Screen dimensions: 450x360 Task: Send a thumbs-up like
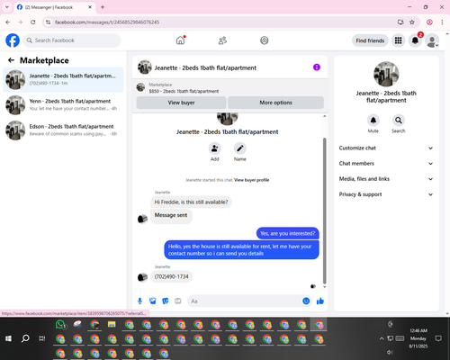click(320, 301)
